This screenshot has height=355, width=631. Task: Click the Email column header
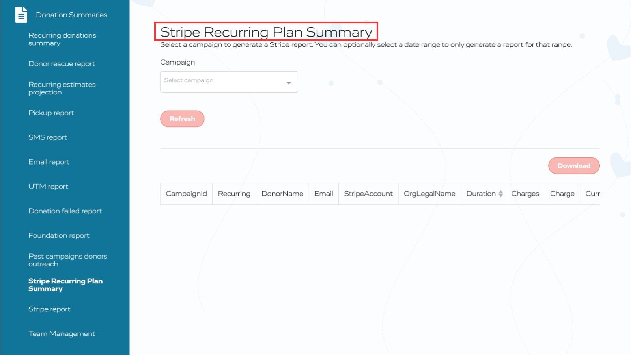323,194
